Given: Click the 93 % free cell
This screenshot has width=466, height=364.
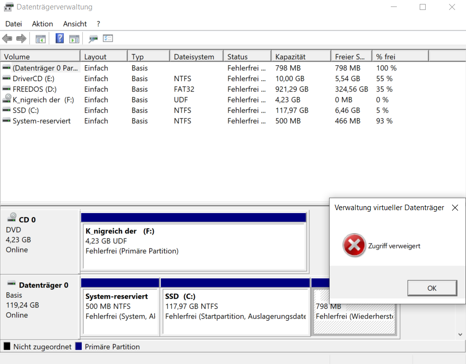Looking at the screenshot, I should point(384,121).
